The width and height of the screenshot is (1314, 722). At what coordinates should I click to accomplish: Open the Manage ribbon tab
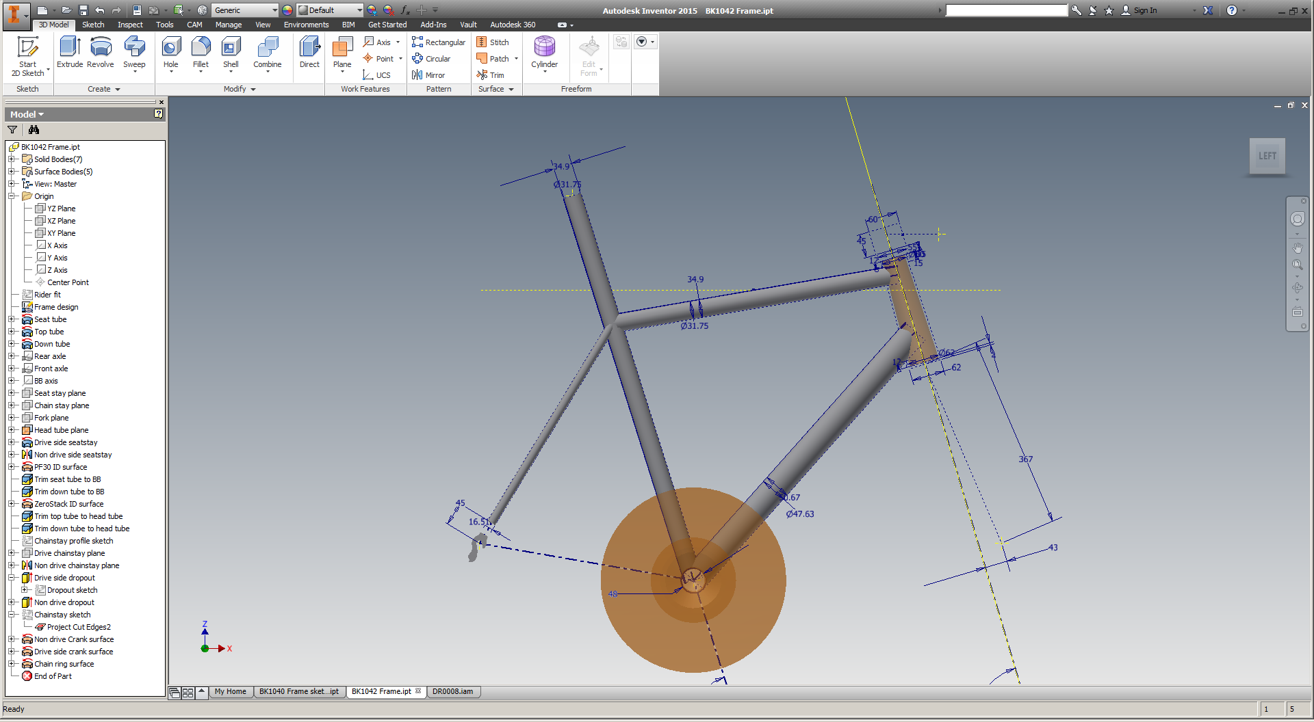click(x=229, y=25)
